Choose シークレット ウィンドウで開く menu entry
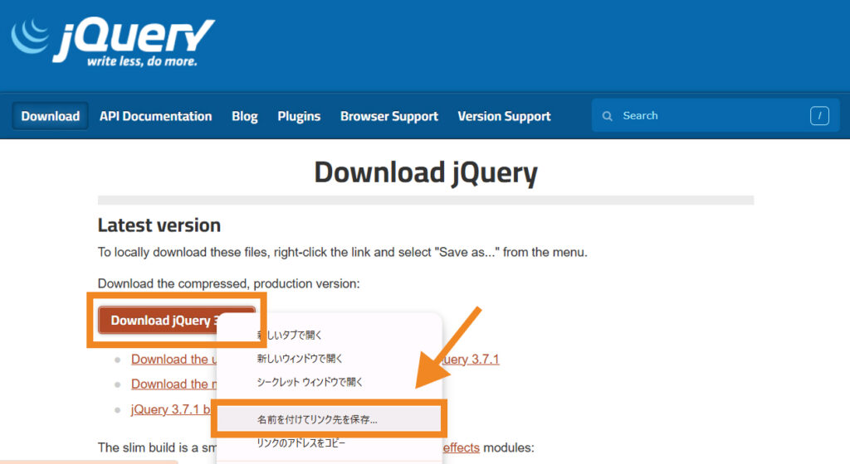The image size is (850, 464). point(310,382)
